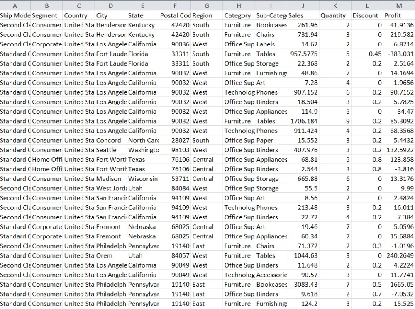Screen dimensions: 415x309
Task: Select profit value -383.031
Action: coord(399,54)
